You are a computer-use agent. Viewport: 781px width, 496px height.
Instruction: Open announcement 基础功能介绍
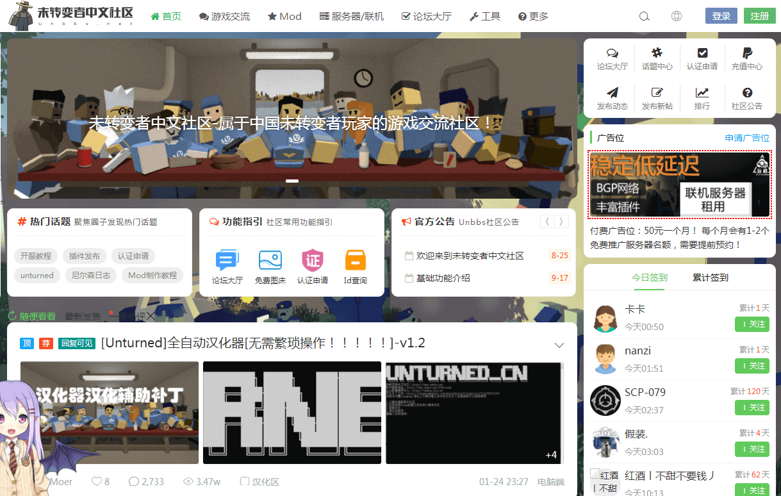click(x=443, y=278)
